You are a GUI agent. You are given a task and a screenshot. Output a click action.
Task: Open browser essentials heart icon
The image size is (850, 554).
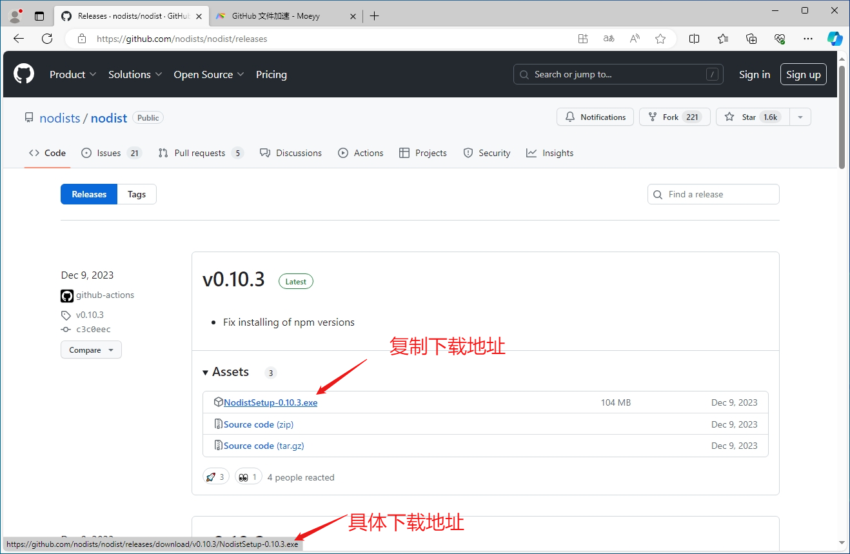coord(780,39)
